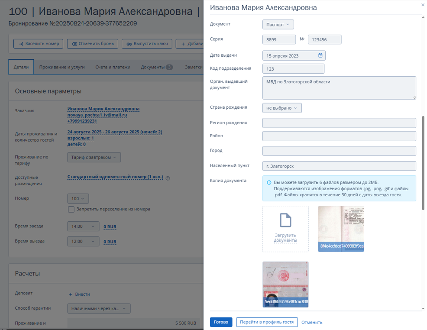The image size is (427, 330).
Task: Switch to the Детали tab
Action: coord(21,67)
